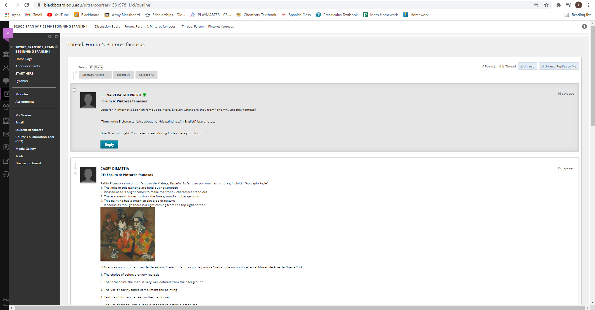
Task: Open the Apps shortcut in the bookmarks bar
Action: pos(12,15)
